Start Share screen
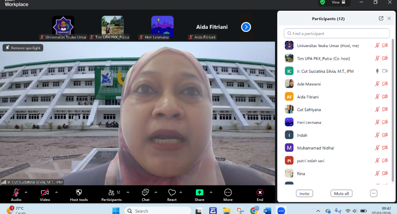 (199, 193)
